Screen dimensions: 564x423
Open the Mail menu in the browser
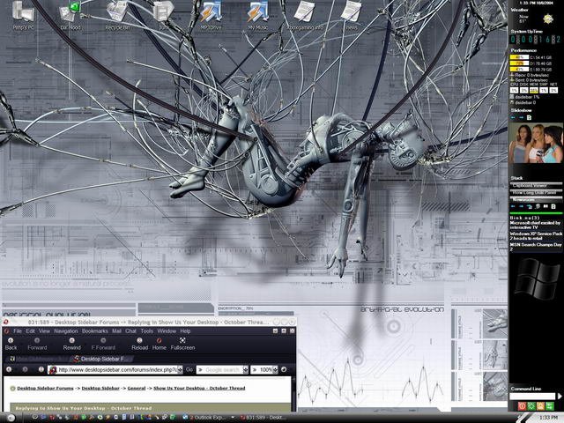tap(116, 331)
